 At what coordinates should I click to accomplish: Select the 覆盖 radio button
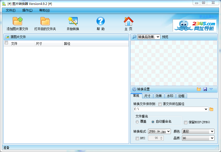tap(137, 122)
